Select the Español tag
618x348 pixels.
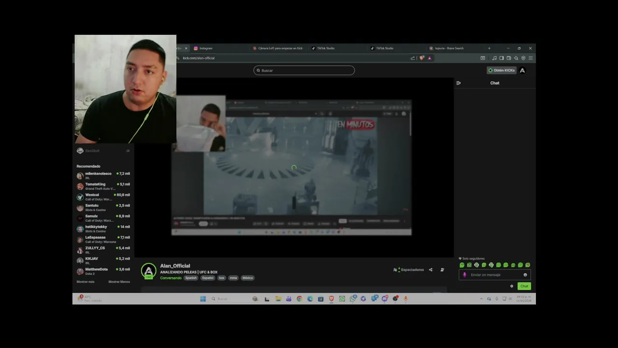tap(208, 278)
